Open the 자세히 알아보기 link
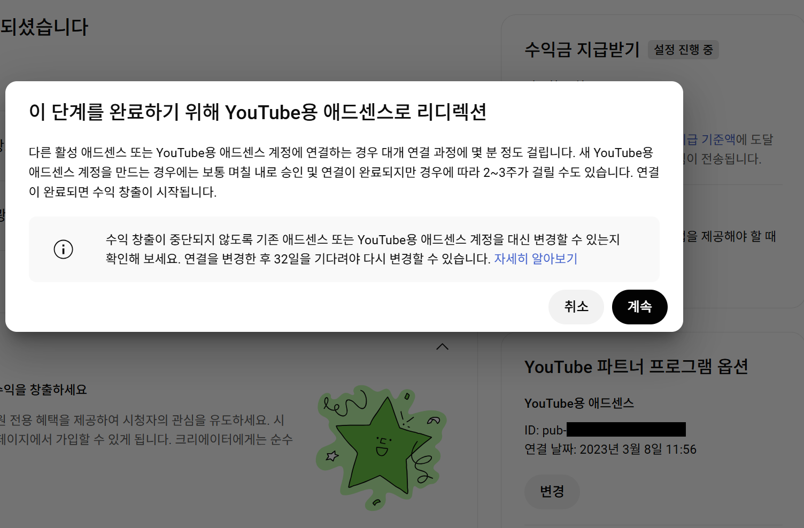The image size is (804, 528). (x=536, y=259)
